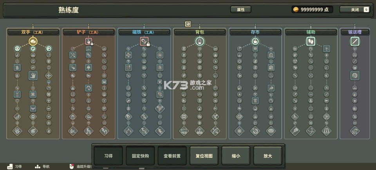Image resolution: width=376 pixels, height=170 pixels.
Task: Select the gloves root node under 辅助
Action: 311,41
